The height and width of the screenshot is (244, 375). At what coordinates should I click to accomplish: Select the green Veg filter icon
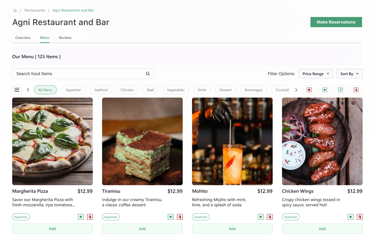(x=325, y=90)
